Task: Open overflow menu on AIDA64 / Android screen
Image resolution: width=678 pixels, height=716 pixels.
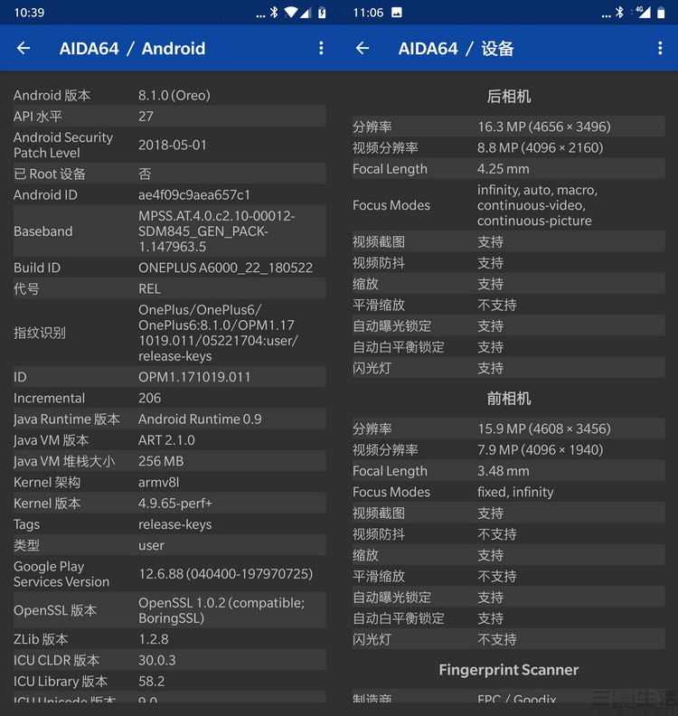Action: click(321, 49)
